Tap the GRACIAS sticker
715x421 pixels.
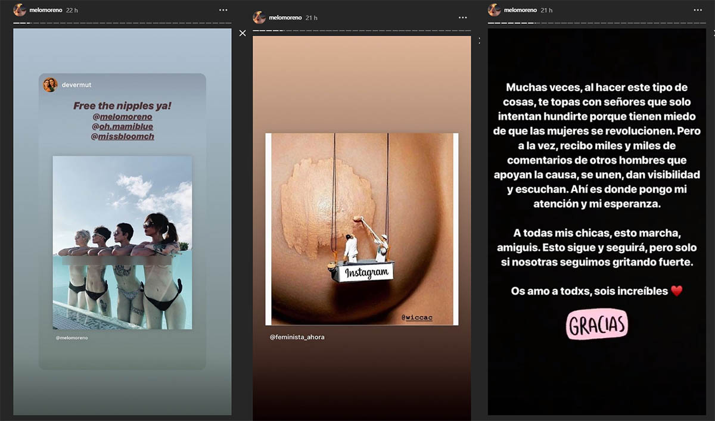(x=598, y=325)
